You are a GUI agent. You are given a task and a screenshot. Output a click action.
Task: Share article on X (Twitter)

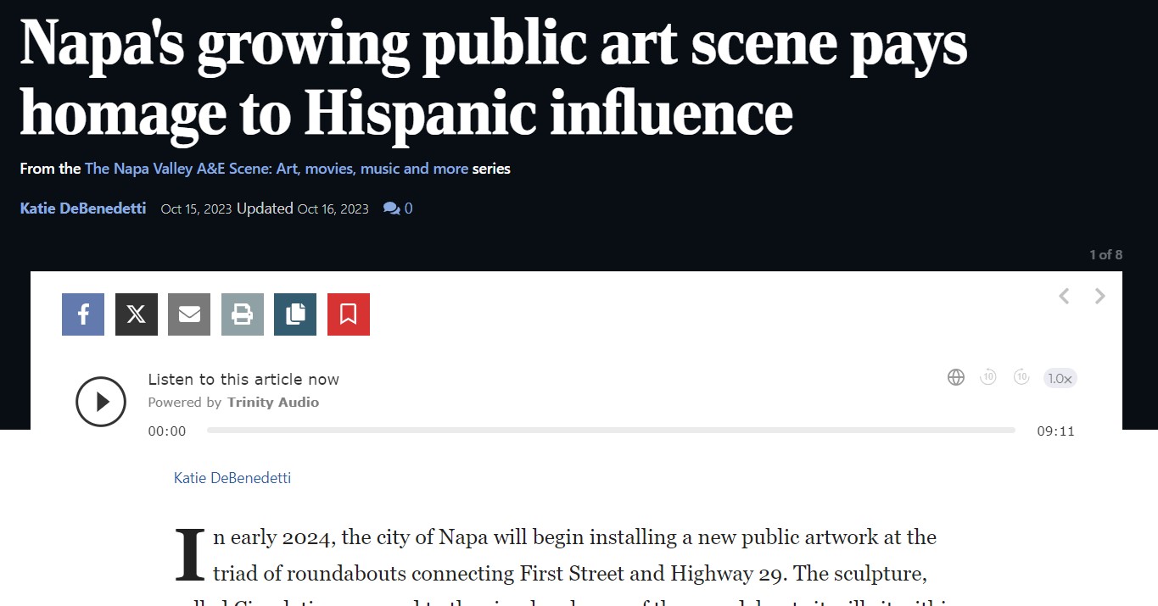pyautogui.click(x=137, y=314)
